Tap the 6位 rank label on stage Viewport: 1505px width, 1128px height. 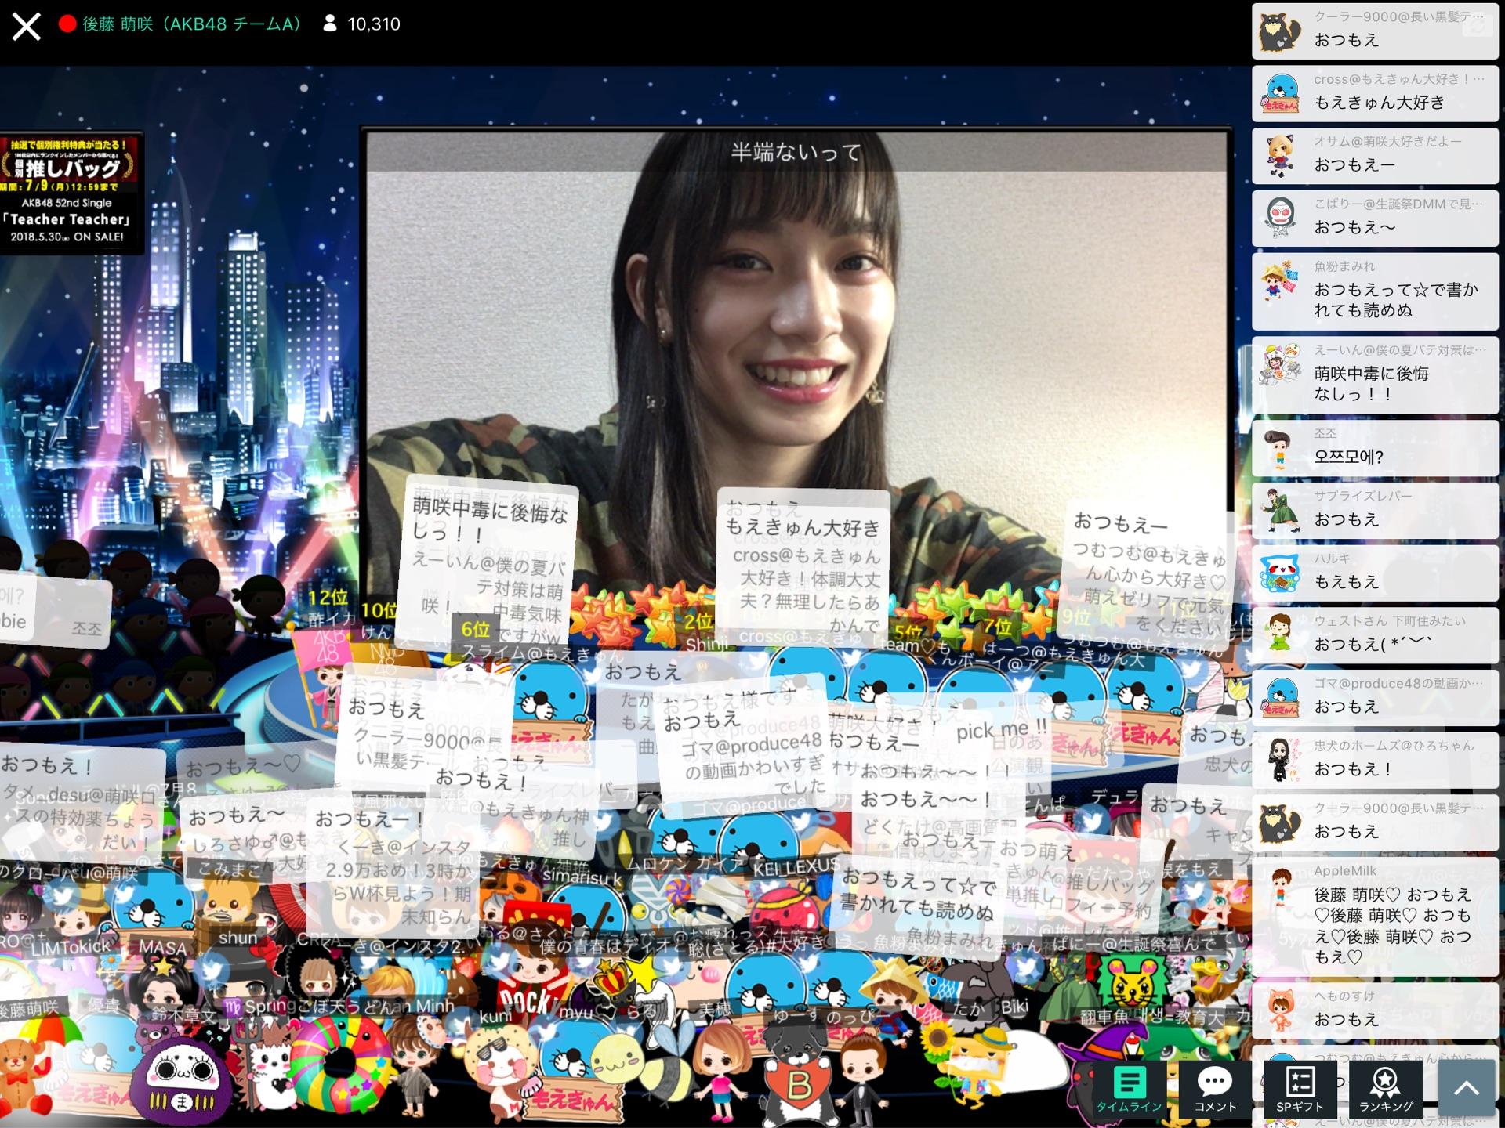pos(476,629)
